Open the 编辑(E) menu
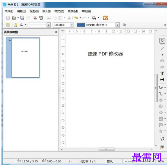 tap(21, 11)
